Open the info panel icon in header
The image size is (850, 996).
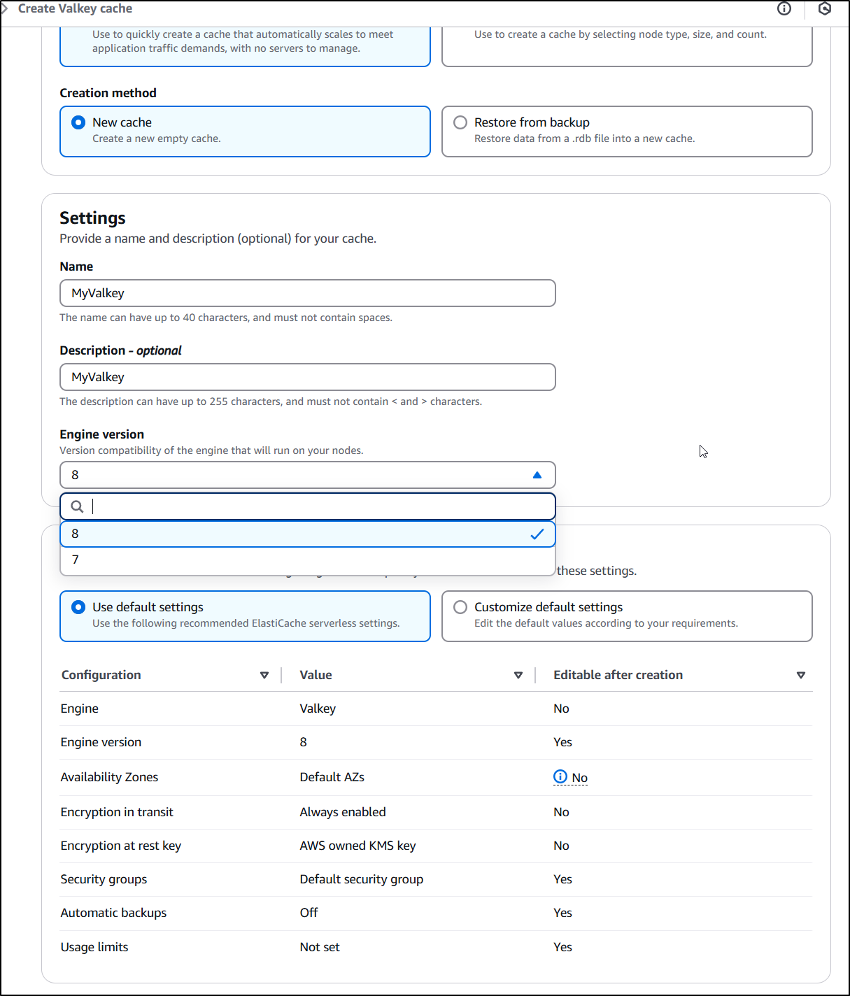[784, 8]
